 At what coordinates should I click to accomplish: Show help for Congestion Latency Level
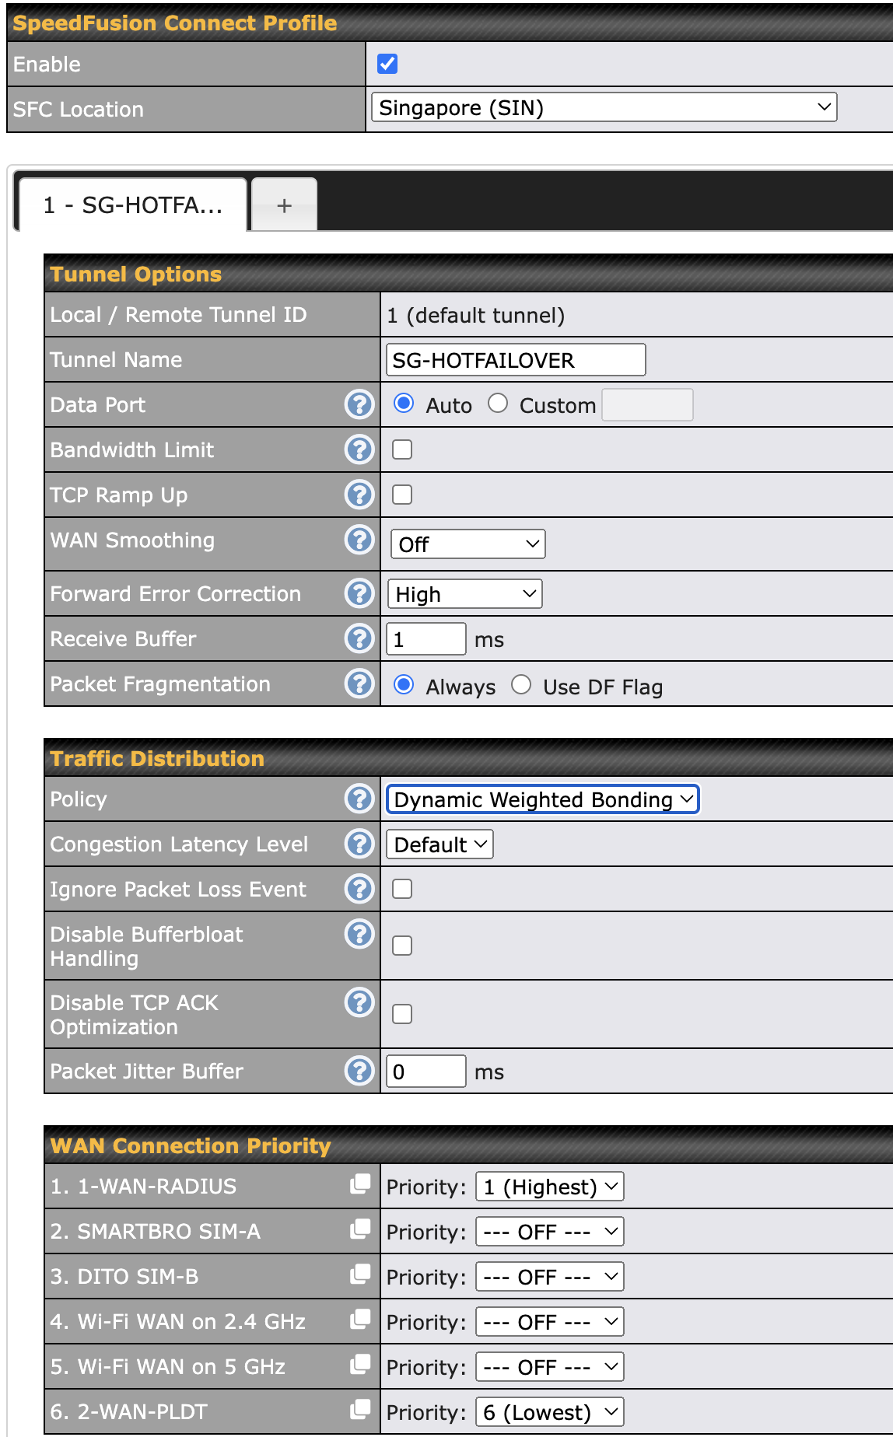point(359,844)
